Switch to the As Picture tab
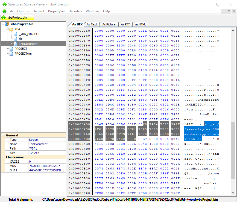Viewport: 237px width, 202px height. pos(109,24)
